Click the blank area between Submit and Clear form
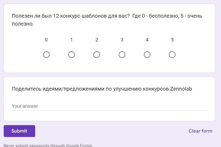 click(111, 131)
